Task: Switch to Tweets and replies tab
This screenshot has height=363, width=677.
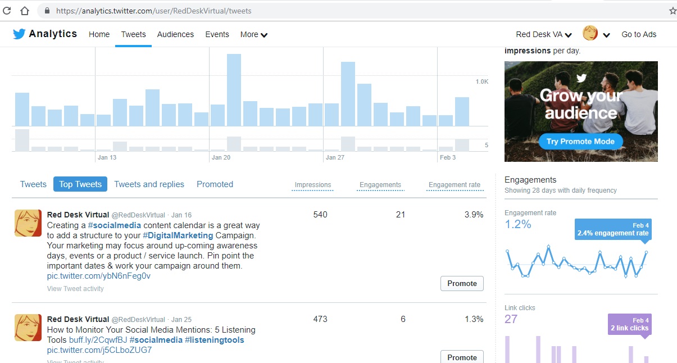Action: (149, 184)
